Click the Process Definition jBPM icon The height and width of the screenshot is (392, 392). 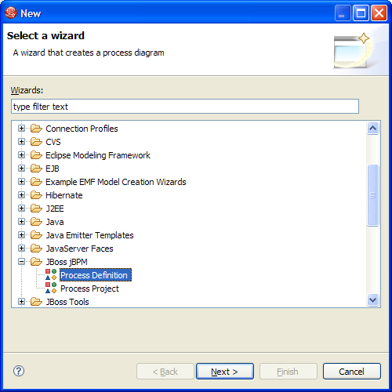coord(51,274)
